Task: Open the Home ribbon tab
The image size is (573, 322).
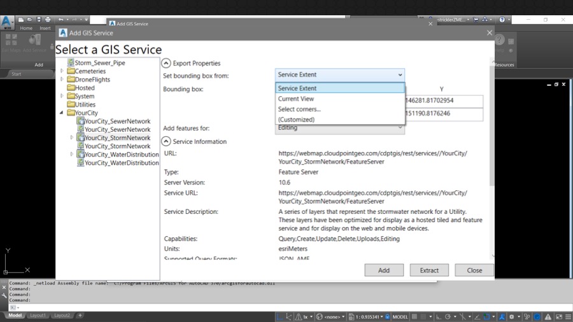Action: (26, 28)
